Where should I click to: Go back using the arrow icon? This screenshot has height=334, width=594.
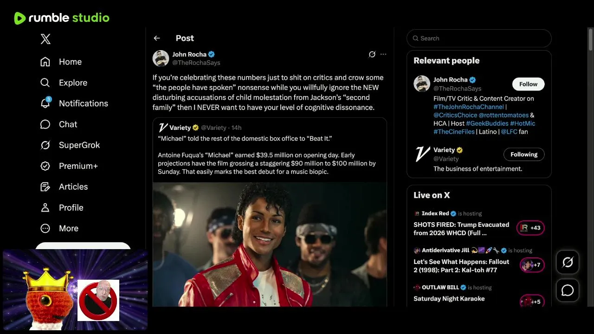click(x=157, y=39)
